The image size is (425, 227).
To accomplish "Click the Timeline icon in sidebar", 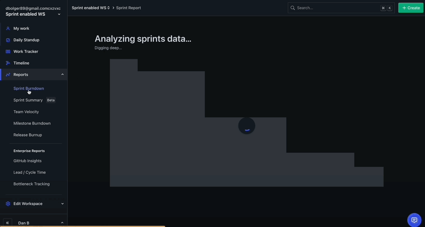I will [8, 63].
